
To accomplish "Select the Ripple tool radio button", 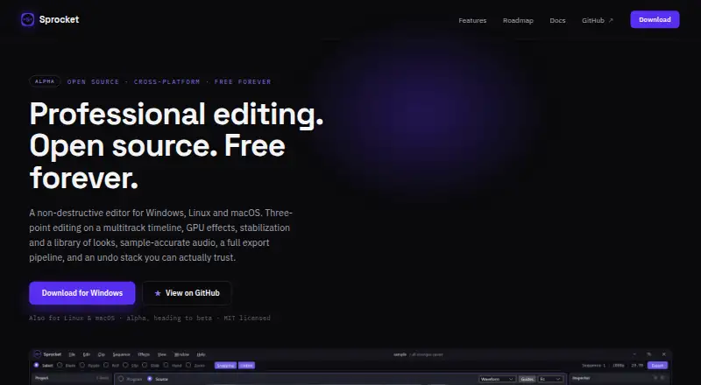I will pyautogui.click(x=82, y=365).
